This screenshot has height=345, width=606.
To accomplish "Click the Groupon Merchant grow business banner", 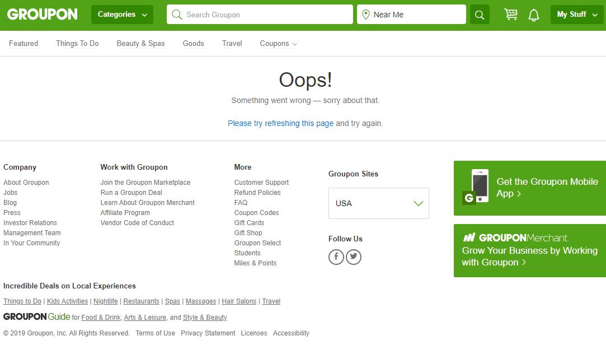I will [530, 250].
